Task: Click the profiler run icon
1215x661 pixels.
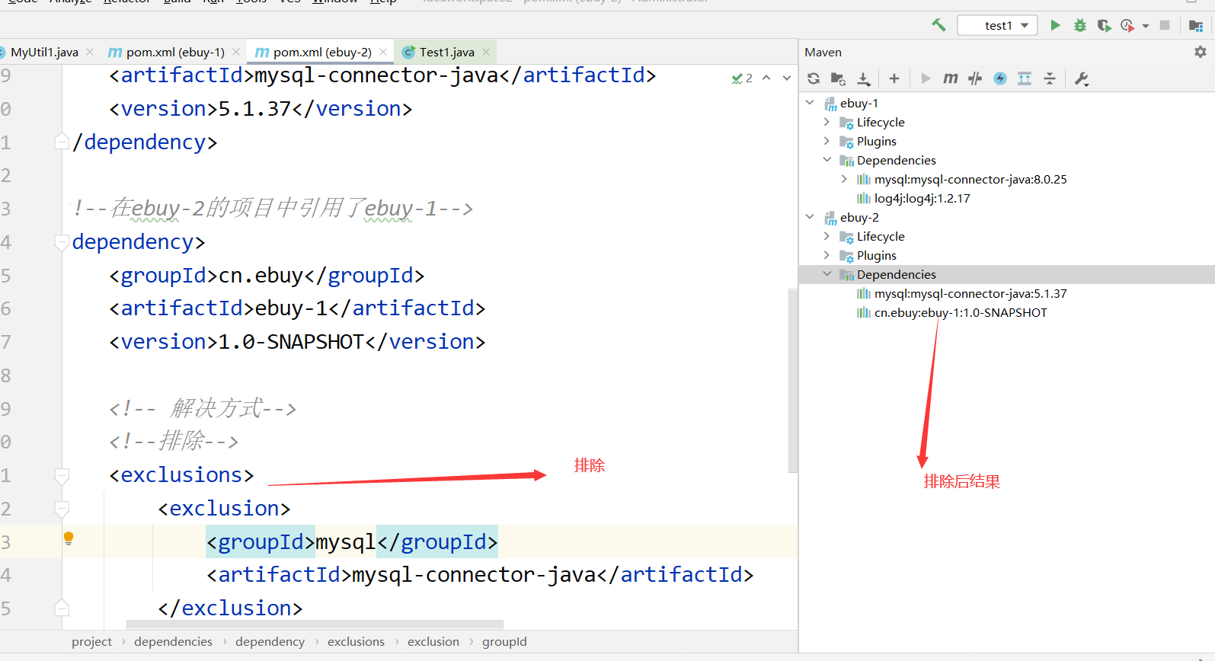Action: coord(1127,25)
